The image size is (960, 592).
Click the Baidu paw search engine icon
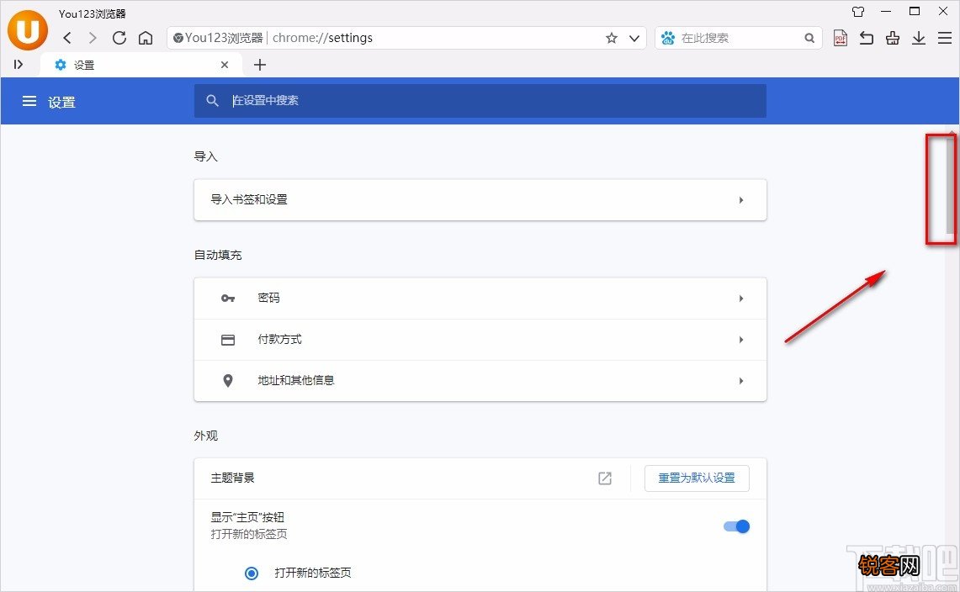click(668, 38)
